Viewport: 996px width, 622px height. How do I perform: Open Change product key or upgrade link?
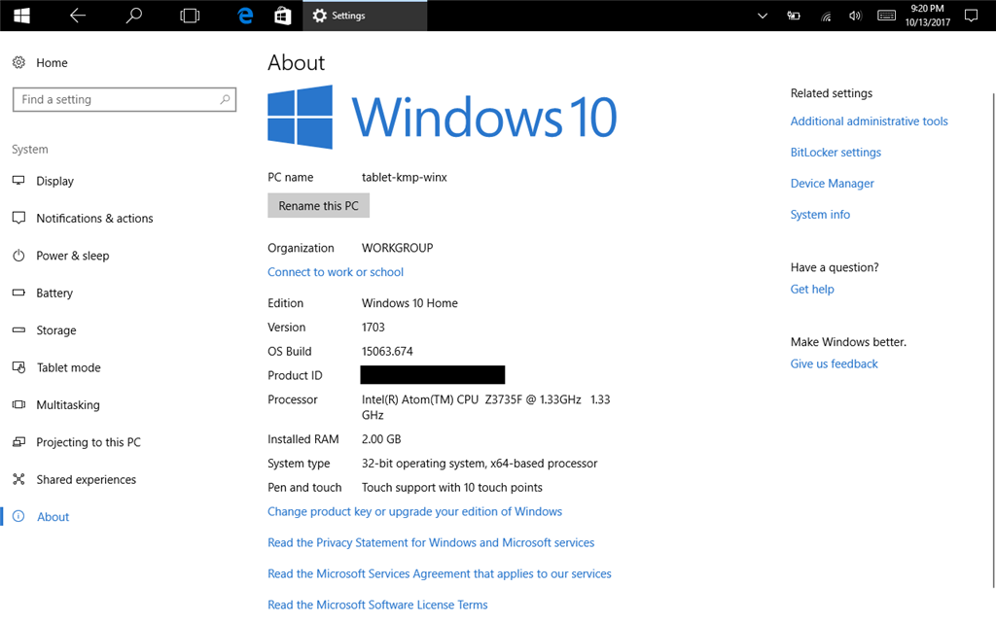pyautogui.click(x=414, y=511)
